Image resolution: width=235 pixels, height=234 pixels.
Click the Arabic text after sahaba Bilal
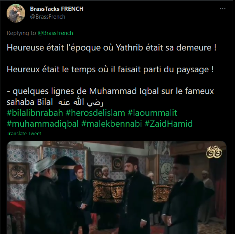[x=81, y=102]
